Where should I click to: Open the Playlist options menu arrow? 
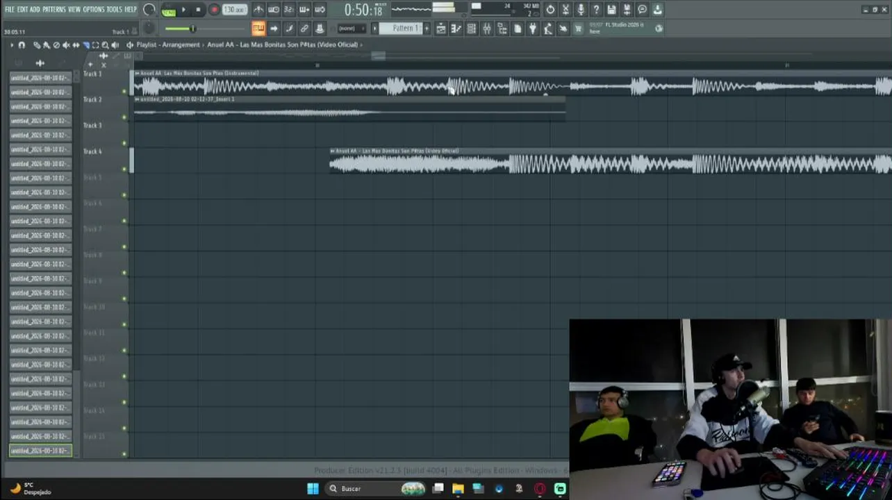(12, 45)
